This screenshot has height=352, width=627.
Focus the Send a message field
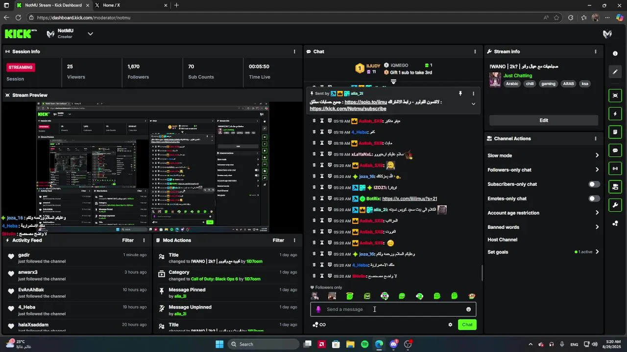pos(393,309)
